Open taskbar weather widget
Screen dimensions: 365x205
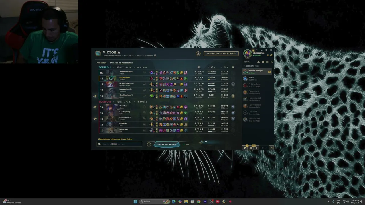12,202
